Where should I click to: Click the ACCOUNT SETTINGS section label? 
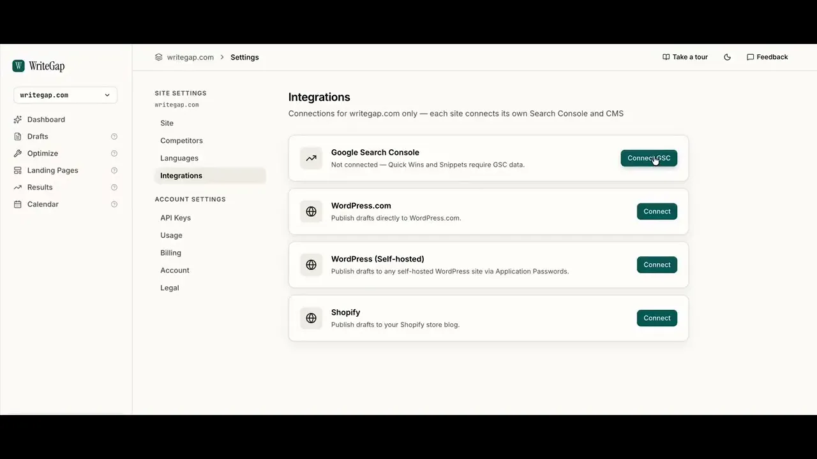(190, 200)
